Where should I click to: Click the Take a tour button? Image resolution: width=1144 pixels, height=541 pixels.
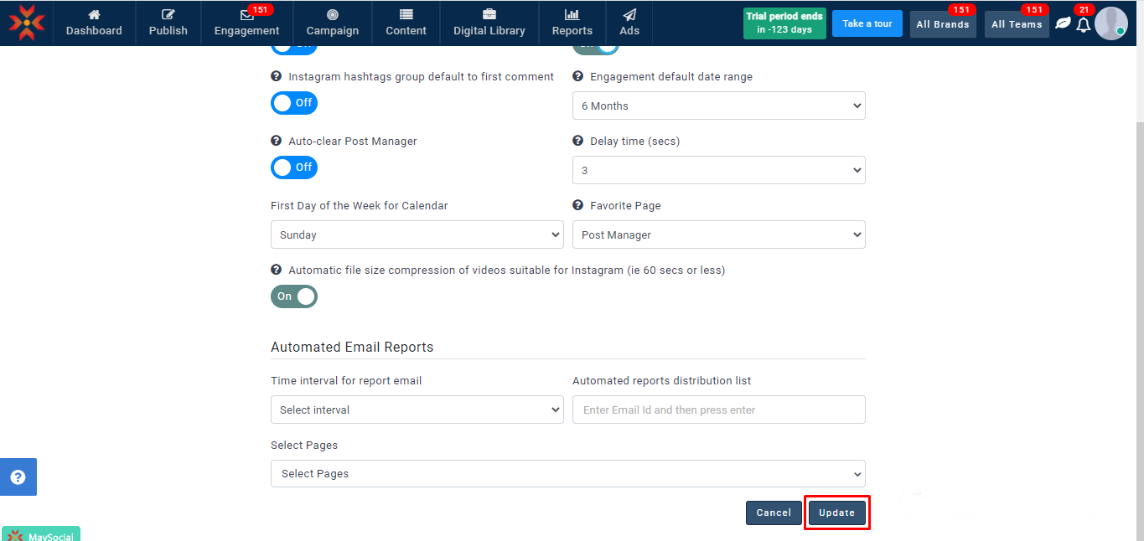coord(867,23)
